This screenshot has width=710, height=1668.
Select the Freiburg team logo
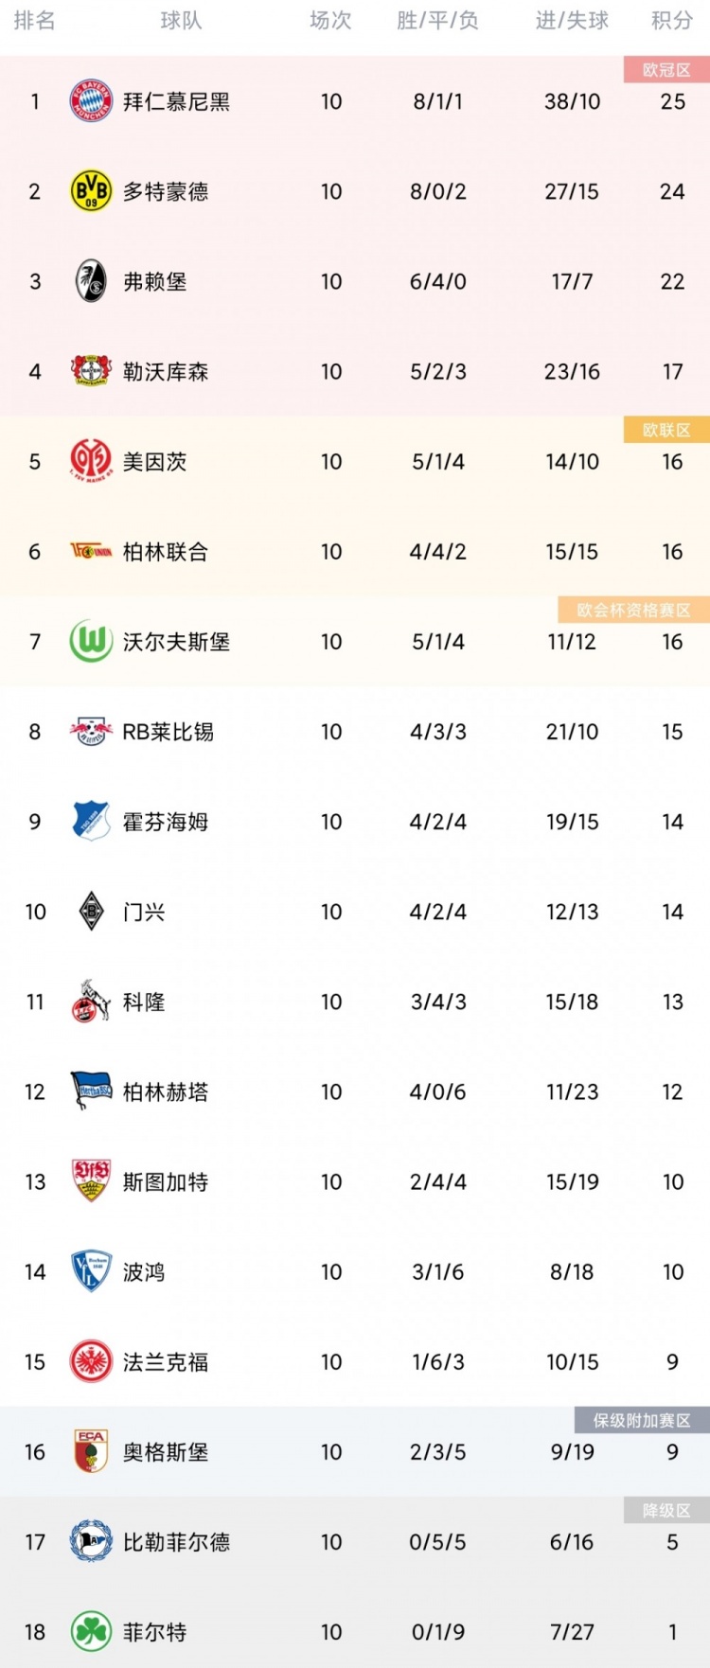pos(91,281)
